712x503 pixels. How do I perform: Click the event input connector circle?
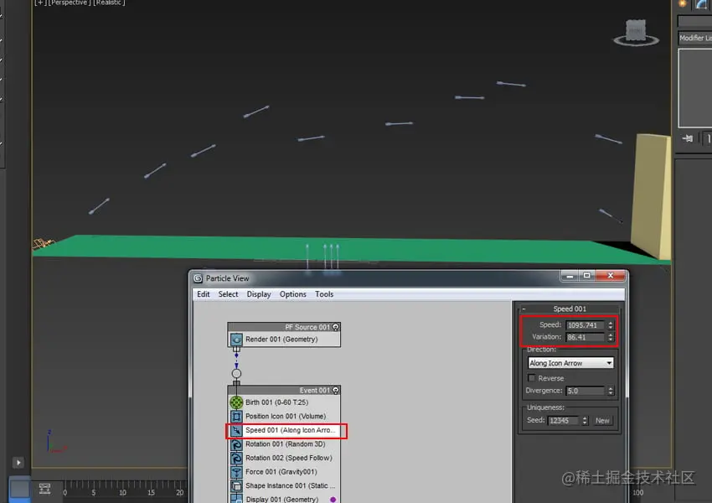pos(236,374)
